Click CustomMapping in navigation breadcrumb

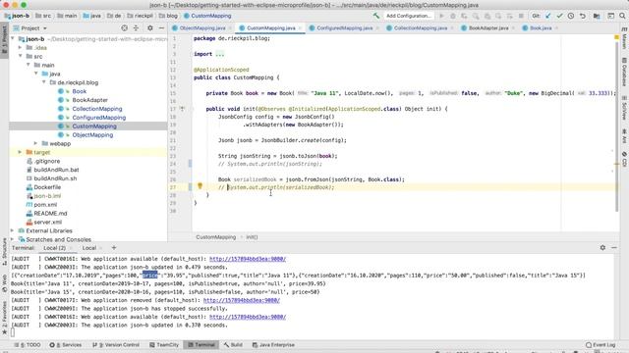click(x=211, y=16)
